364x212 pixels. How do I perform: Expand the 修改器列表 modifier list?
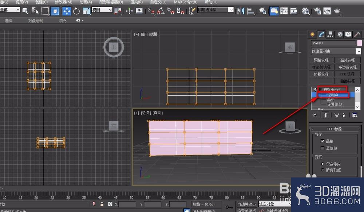(x=336, y=51)
